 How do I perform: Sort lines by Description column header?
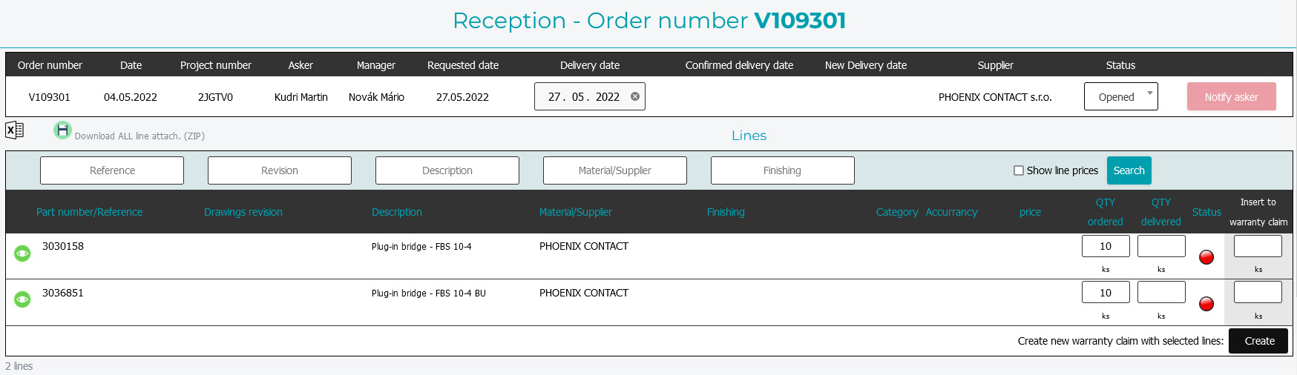coord(396,212)
